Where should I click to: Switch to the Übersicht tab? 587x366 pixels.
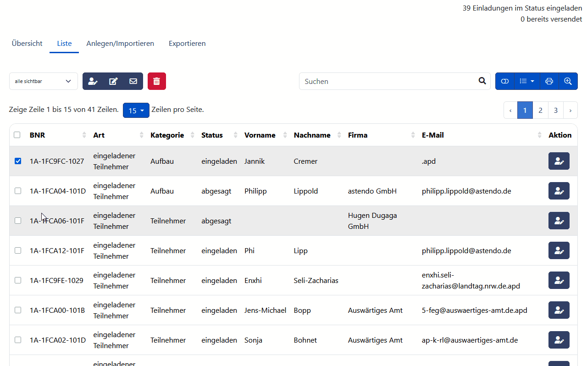(27, 44)
